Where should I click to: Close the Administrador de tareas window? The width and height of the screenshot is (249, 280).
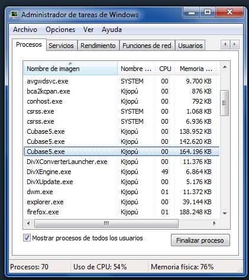(x=229, y=12)
